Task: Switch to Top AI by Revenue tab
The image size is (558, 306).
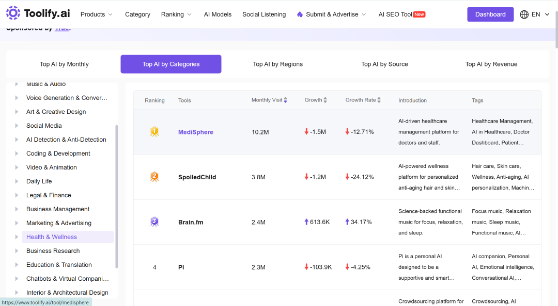Action: [x=491, y=64]
